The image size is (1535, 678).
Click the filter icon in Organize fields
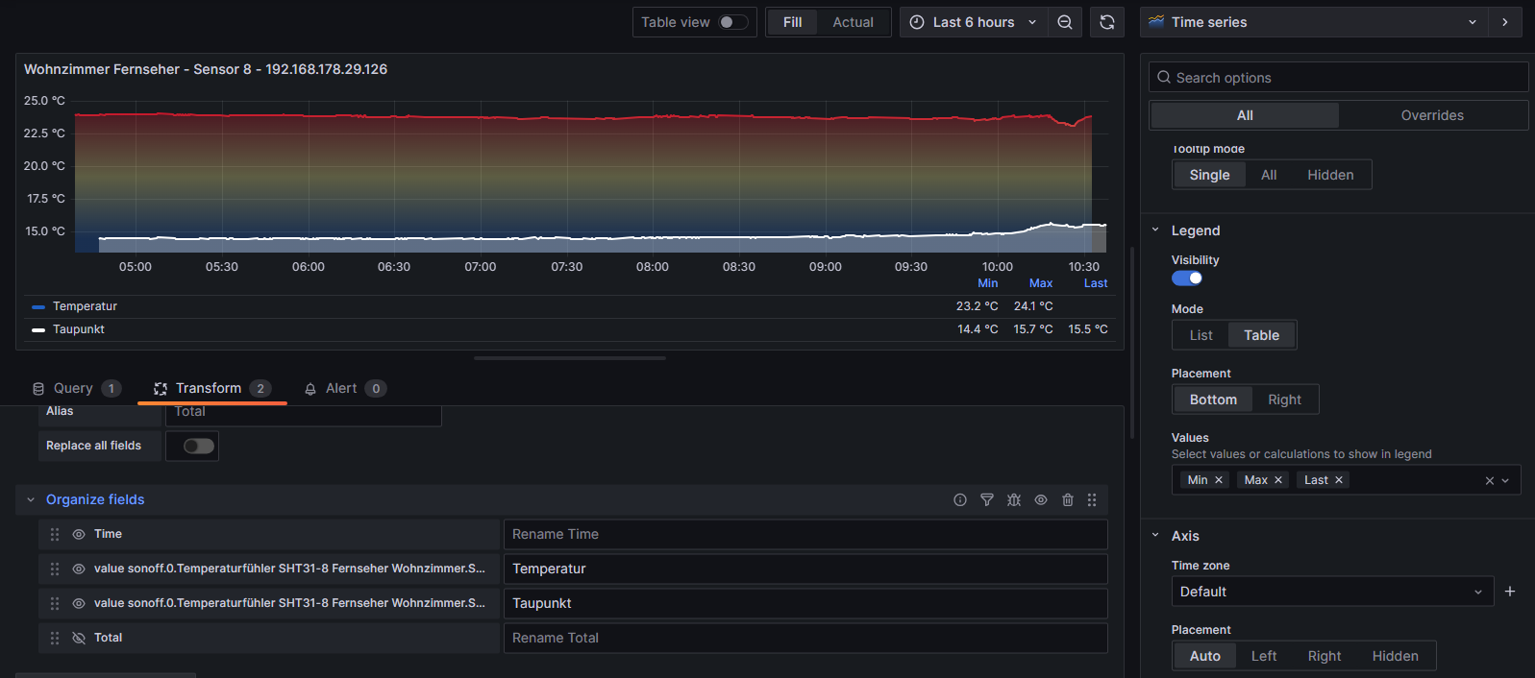987,499
